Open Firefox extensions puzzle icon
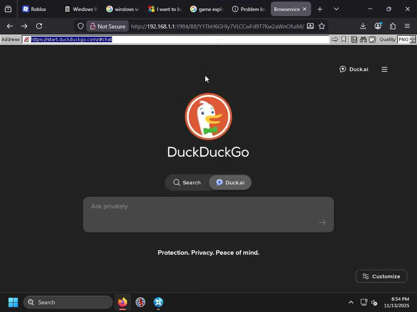This screenshot has width=417, height=312. click(x=393, y=26)
